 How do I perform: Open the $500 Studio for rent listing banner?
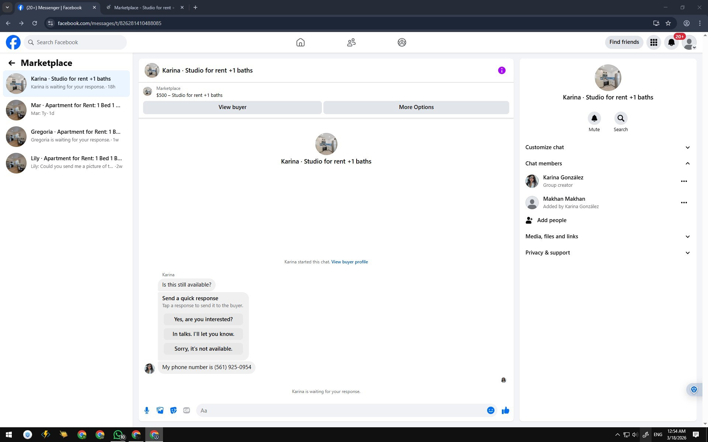point(326,92)
